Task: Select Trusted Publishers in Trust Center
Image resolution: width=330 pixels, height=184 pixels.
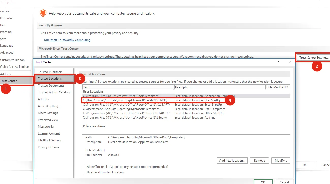Action: click(50, 72)
